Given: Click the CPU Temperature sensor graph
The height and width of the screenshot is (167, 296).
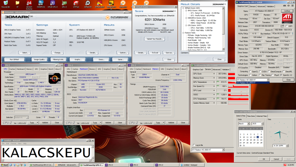Looking at the screenshot, I should pos(238,99).
